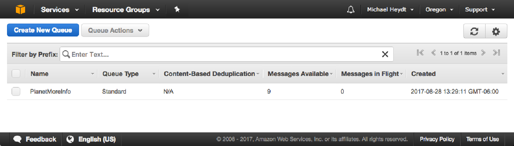Go to the next page of items
514x146 pixels.
(483, 53)
